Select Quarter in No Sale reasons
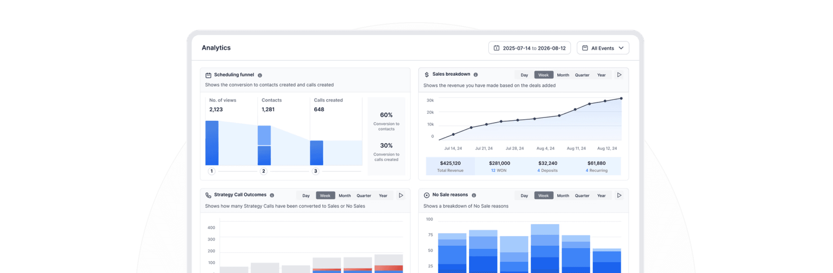 point(582,196)
